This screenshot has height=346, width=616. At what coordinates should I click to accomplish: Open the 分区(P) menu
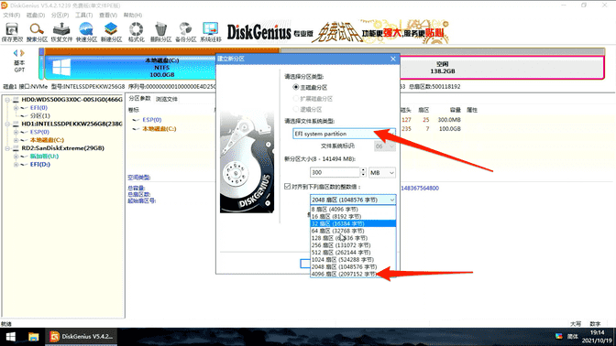point(60,15)
